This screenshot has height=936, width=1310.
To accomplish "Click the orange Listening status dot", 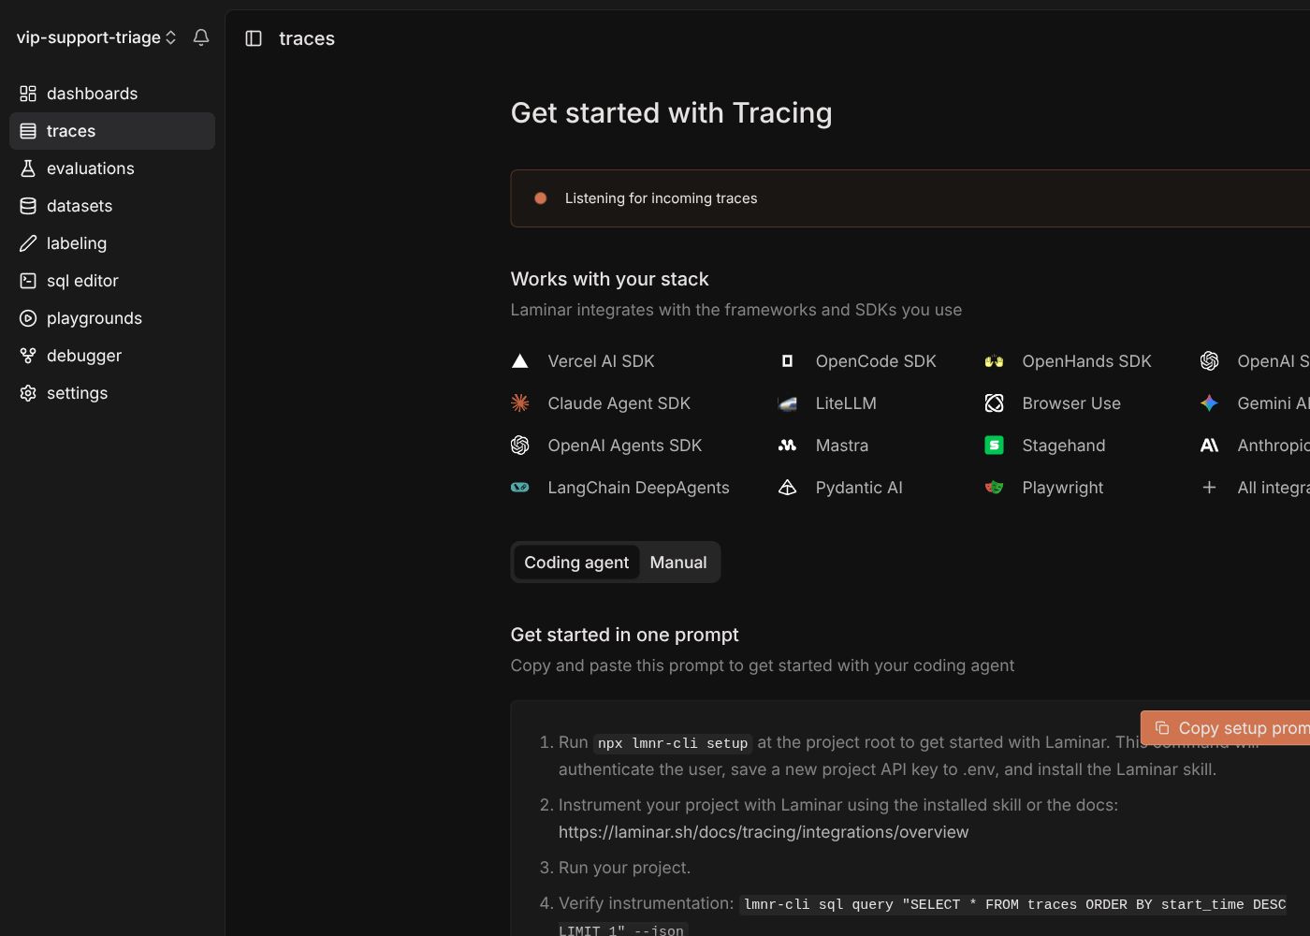I will click(540, 198).
